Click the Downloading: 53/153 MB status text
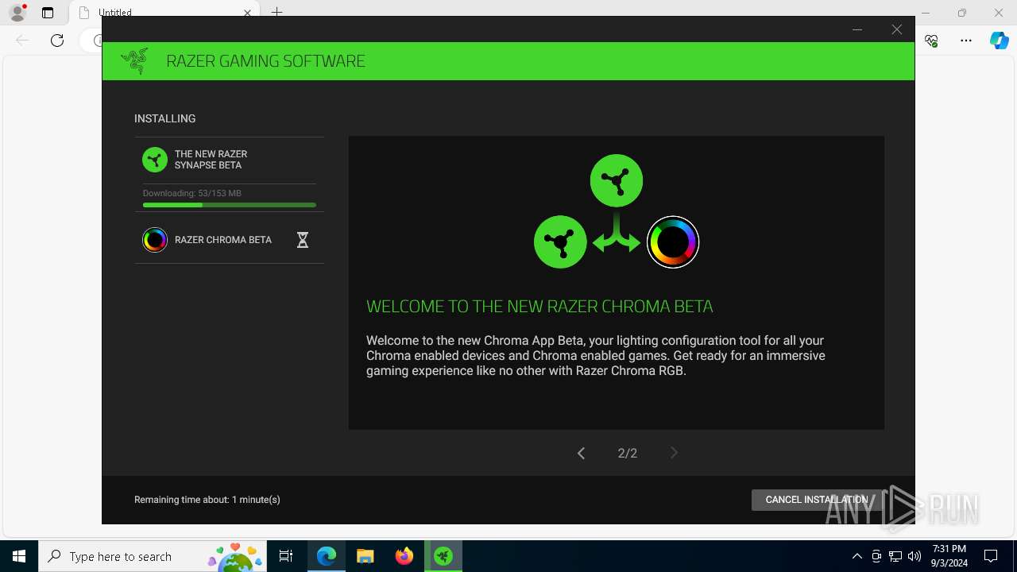The width and height of the screenshot is (1017, 572). coord(192,193)
